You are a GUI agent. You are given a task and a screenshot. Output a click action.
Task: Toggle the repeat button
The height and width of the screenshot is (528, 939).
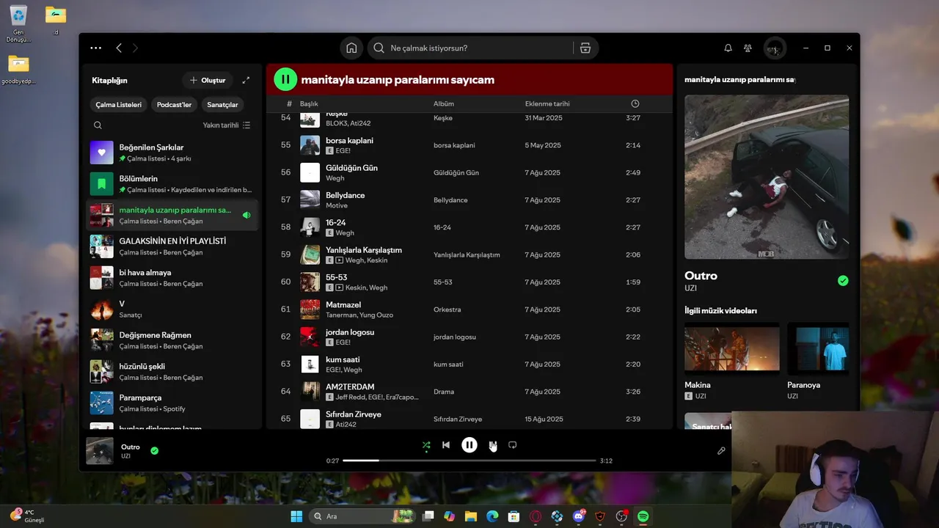[513, 445]
